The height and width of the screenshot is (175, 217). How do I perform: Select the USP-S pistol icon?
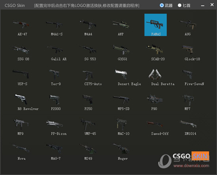[x=21, y=74]
